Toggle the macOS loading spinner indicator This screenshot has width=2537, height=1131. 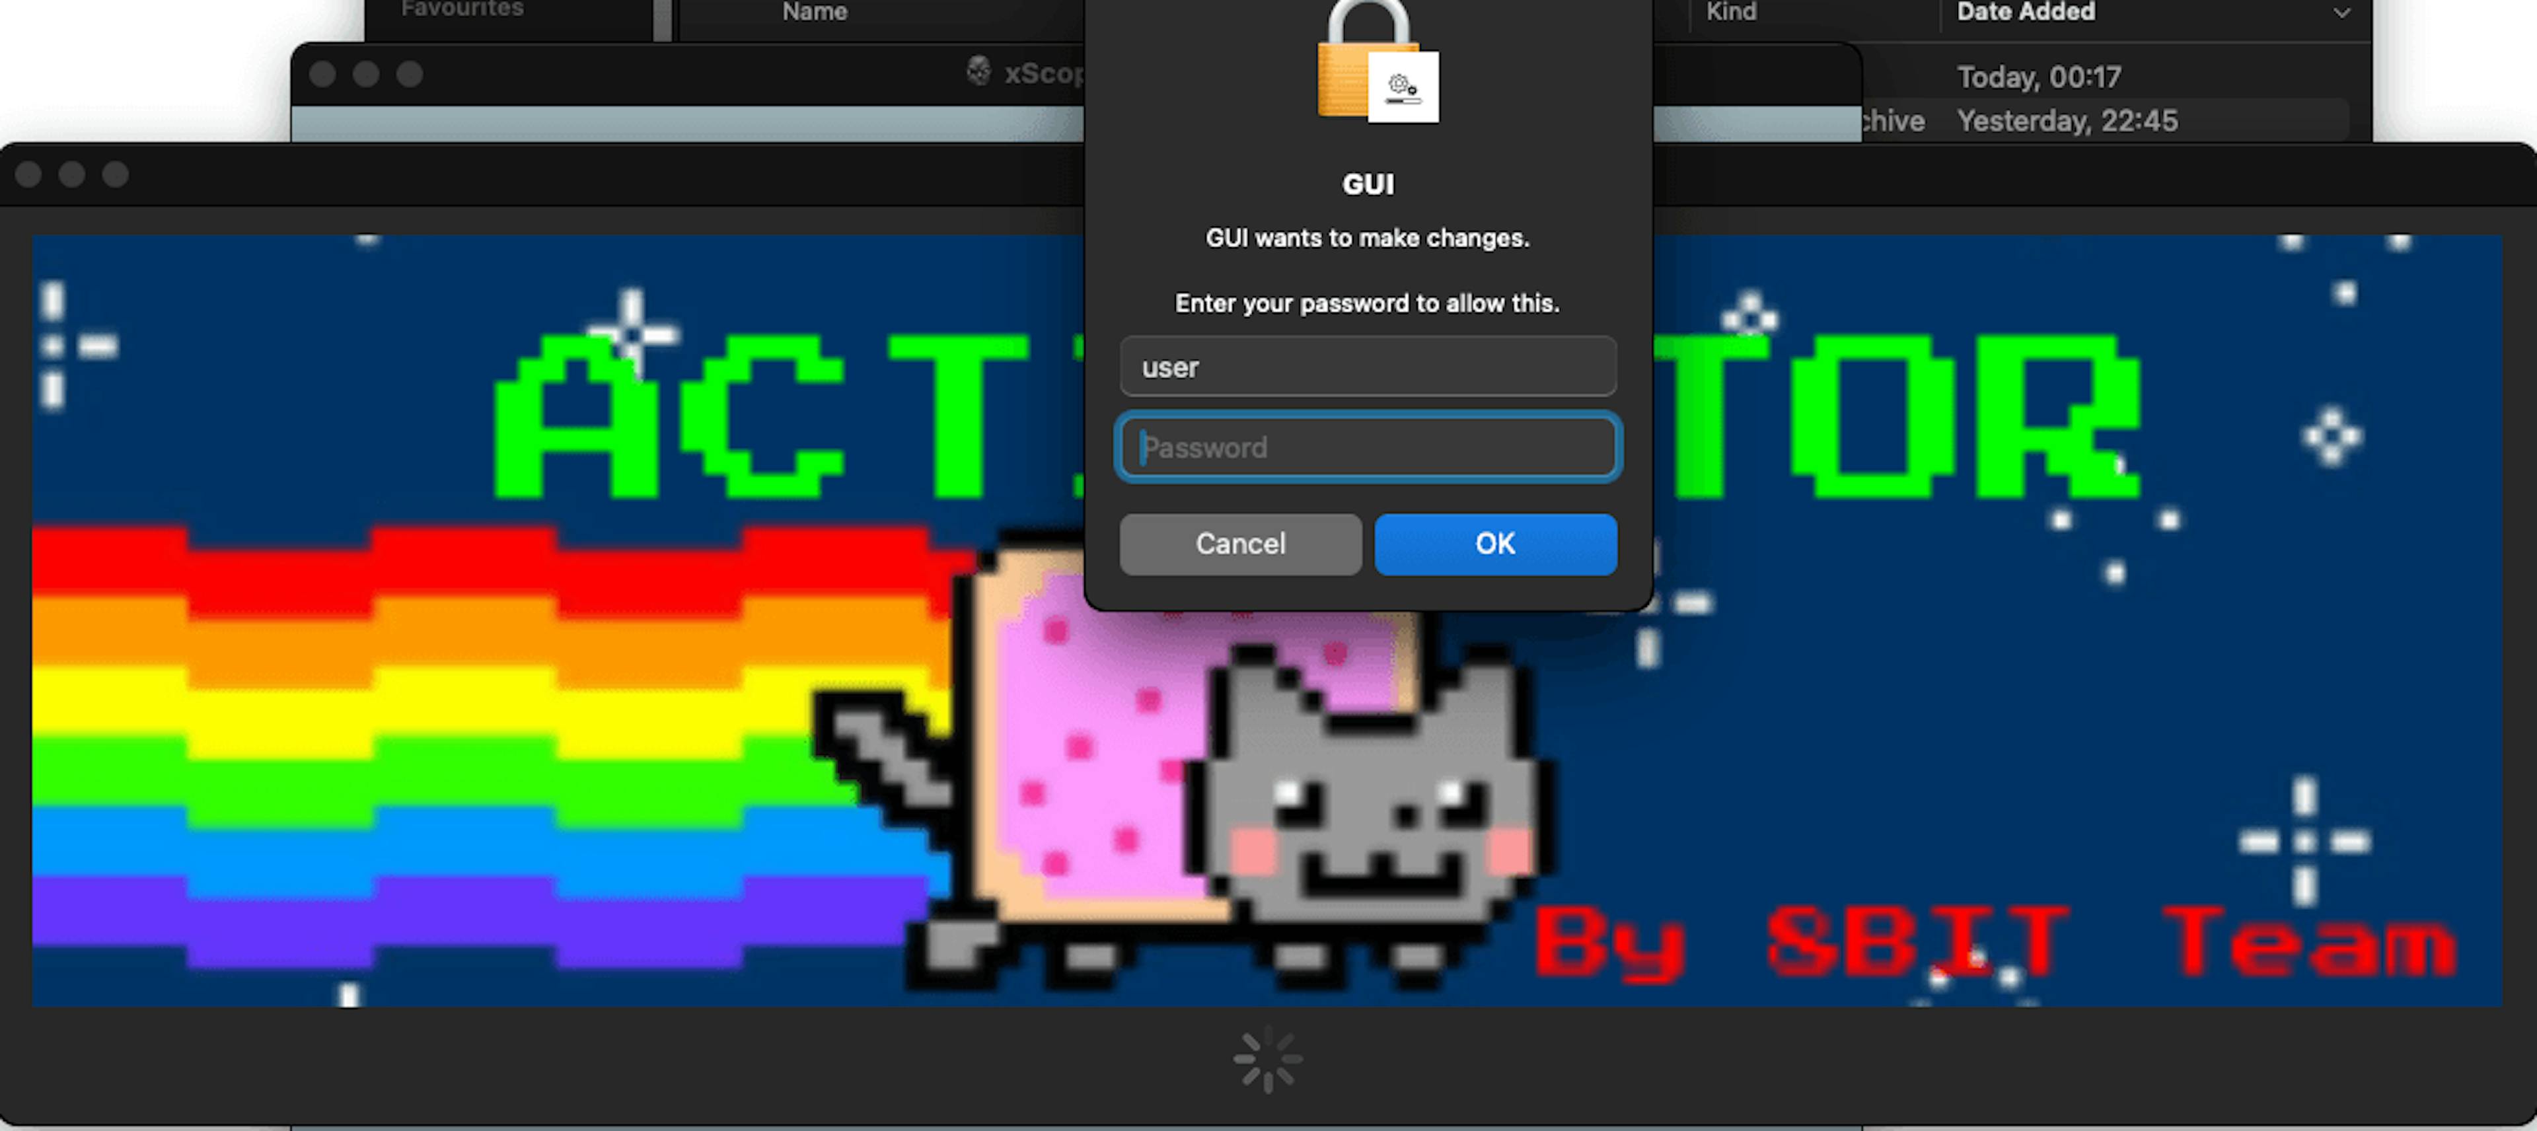tap(1268, 1066)
